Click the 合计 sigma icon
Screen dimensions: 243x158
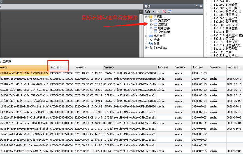(x=151, y=40)
